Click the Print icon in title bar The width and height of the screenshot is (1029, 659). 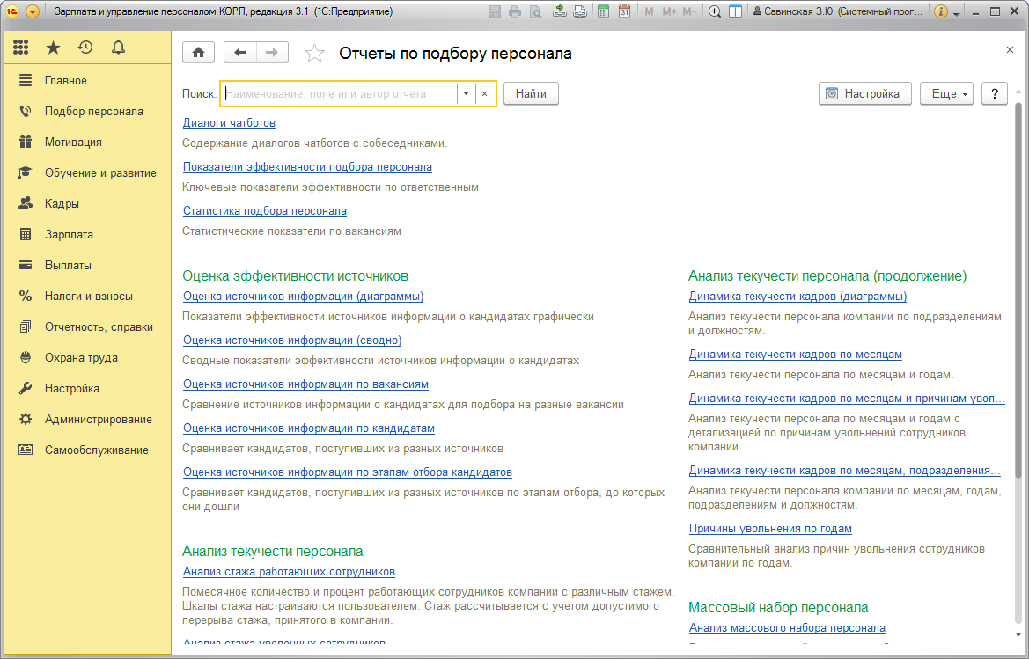point(515,11)
